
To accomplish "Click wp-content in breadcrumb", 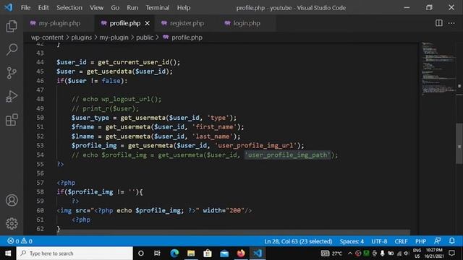I will (x=47, y=38).
